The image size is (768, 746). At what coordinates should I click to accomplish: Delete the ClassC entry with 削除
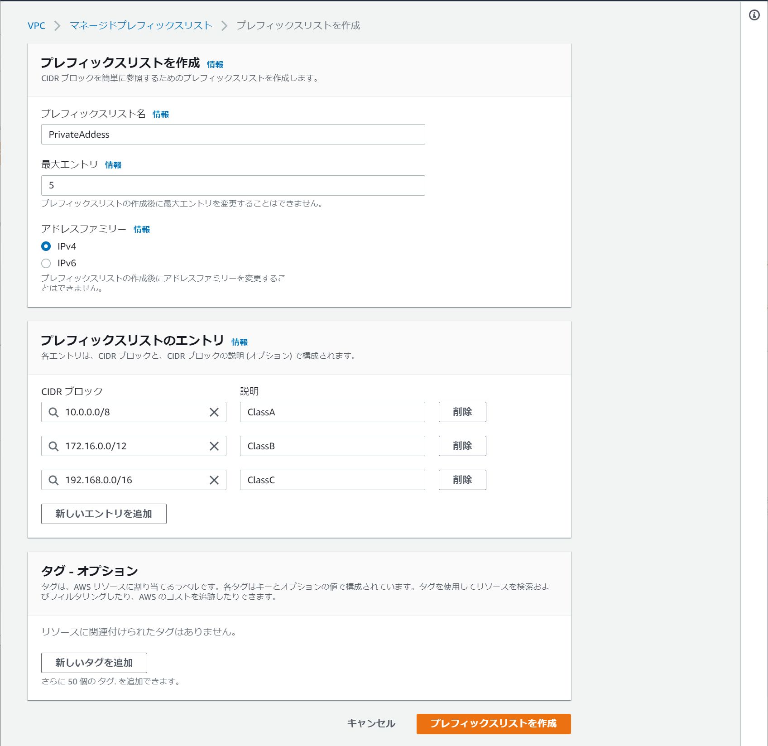[462, 480]
